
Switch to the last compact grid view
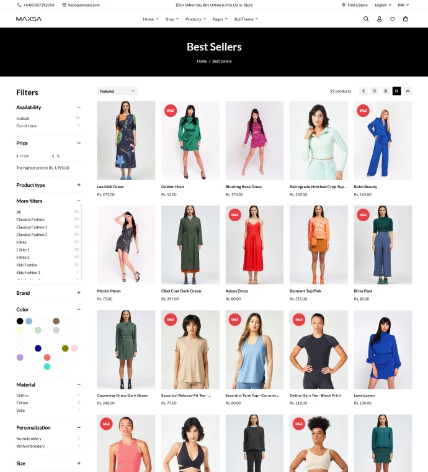[408, 91]
